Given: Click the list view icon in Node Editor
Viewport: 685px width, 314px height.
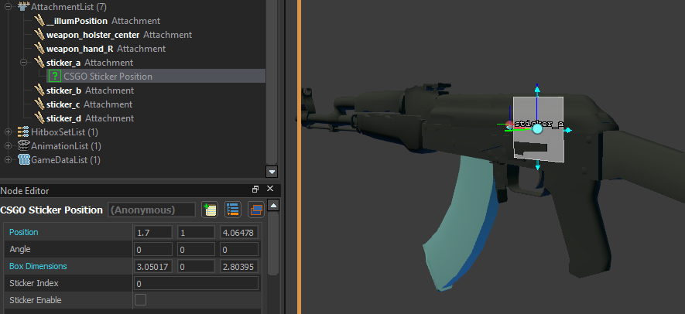Looking at the screenshot, I should coord(232,210).
